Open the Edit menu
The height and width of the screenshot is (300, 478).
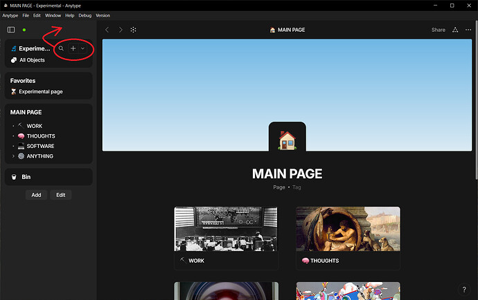37,15
